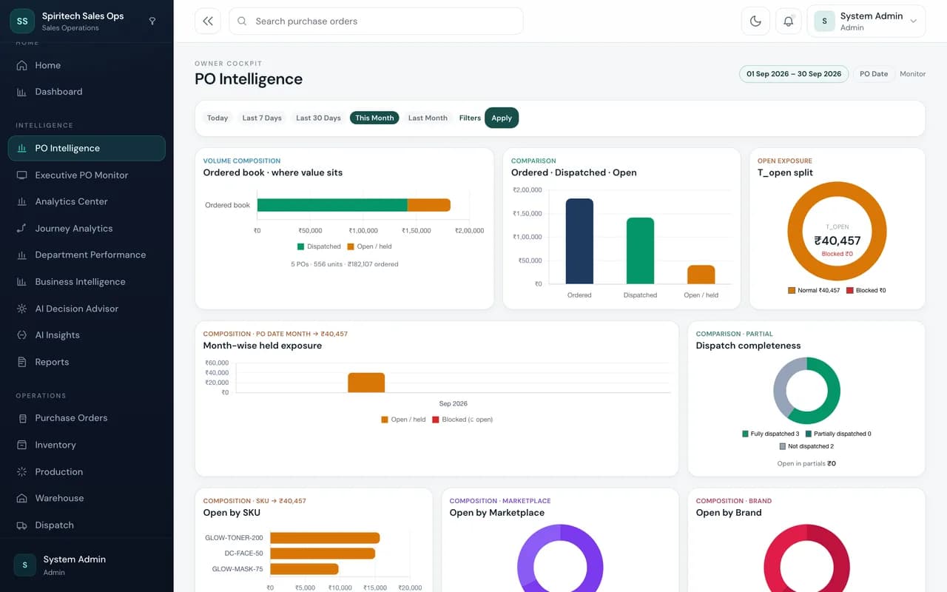Click the GLOW-TONER-200 bar label

tap(234, 538)
